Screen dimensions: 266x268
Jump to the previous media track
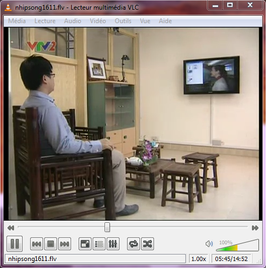pyautogui.click(x=37, y=244)
